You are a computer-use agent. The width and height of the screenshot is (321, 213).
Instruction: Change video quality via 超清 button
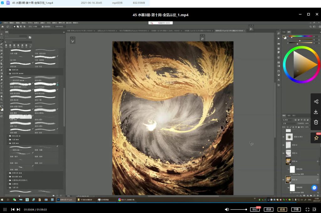[x=282, y=209]
